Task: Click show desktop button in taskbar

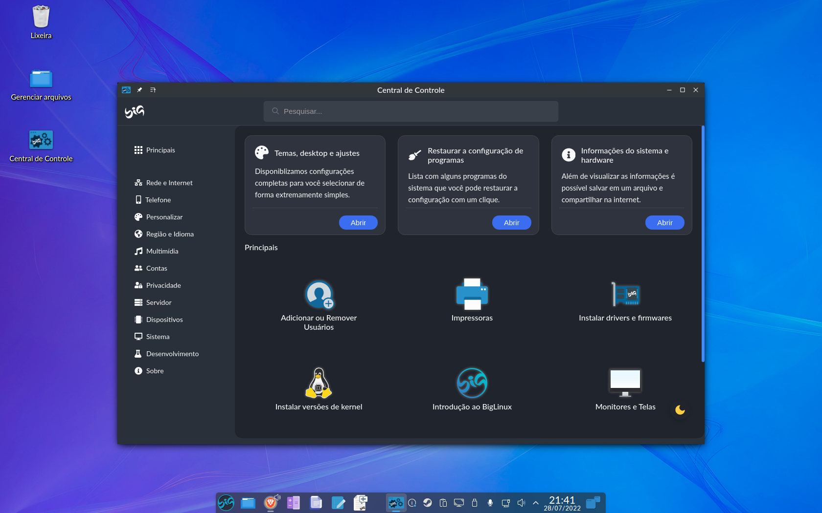Action: [x=594, y=503]
